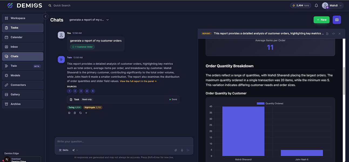Screen dimensions: 349x162
Task: Click the Download Demios Edge button
Action: (x=23, y=160)
